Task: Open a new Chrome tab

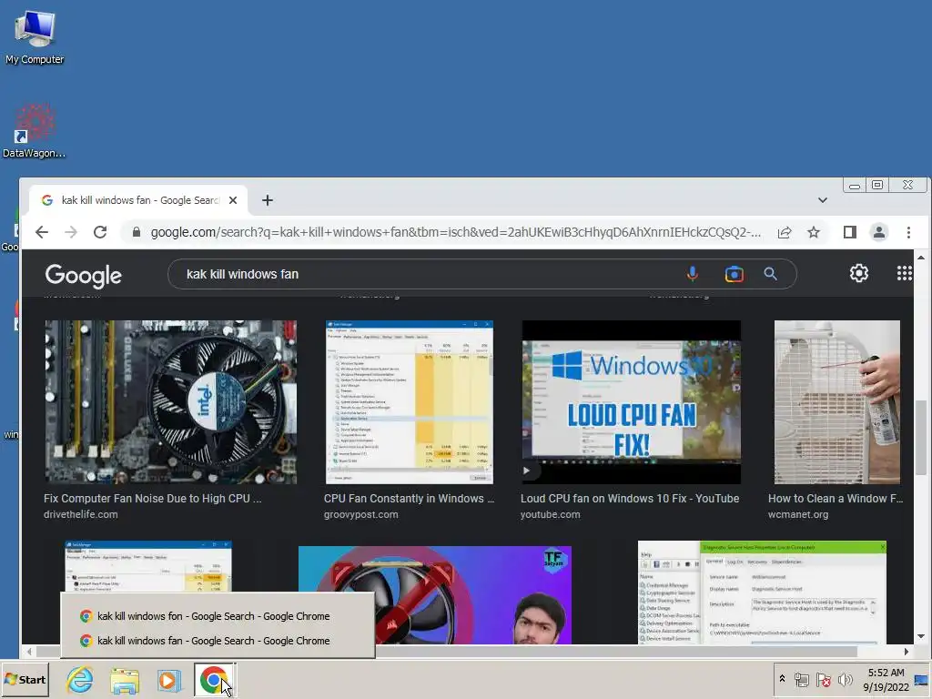Action: 268,200
